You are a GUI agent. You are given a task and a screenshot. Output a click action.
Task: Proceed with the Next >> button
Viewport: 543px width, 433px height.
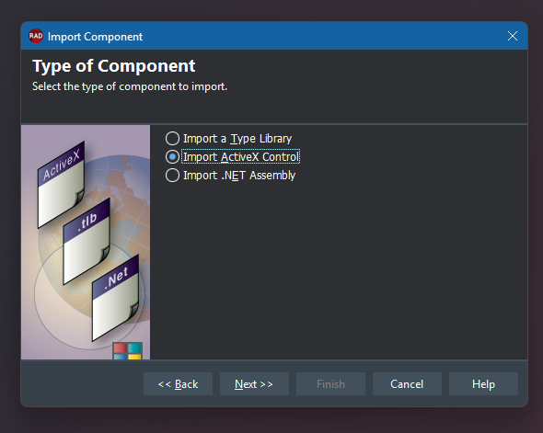254,384
